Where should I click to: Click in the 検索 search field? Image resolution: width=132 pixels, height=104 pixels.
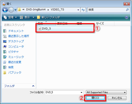pos(106,10)
